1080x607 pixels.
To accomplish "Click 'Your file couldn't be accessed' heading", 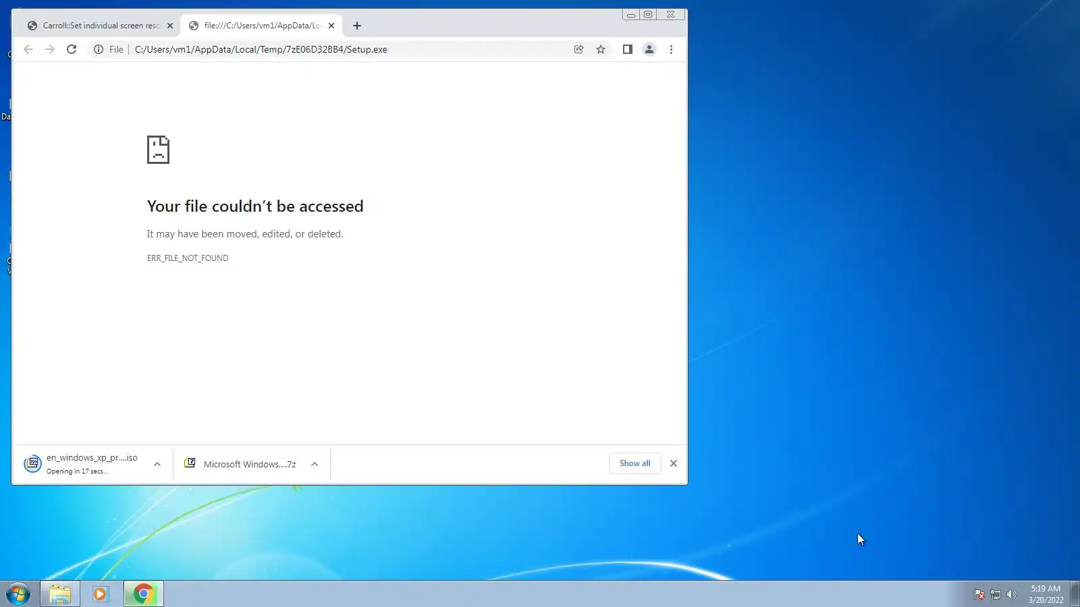I will pyautogui.click(x=255, y=206).
